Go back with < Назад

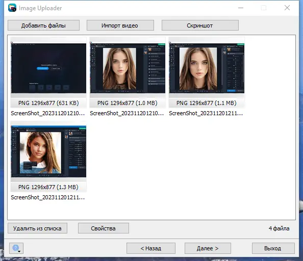151,248
